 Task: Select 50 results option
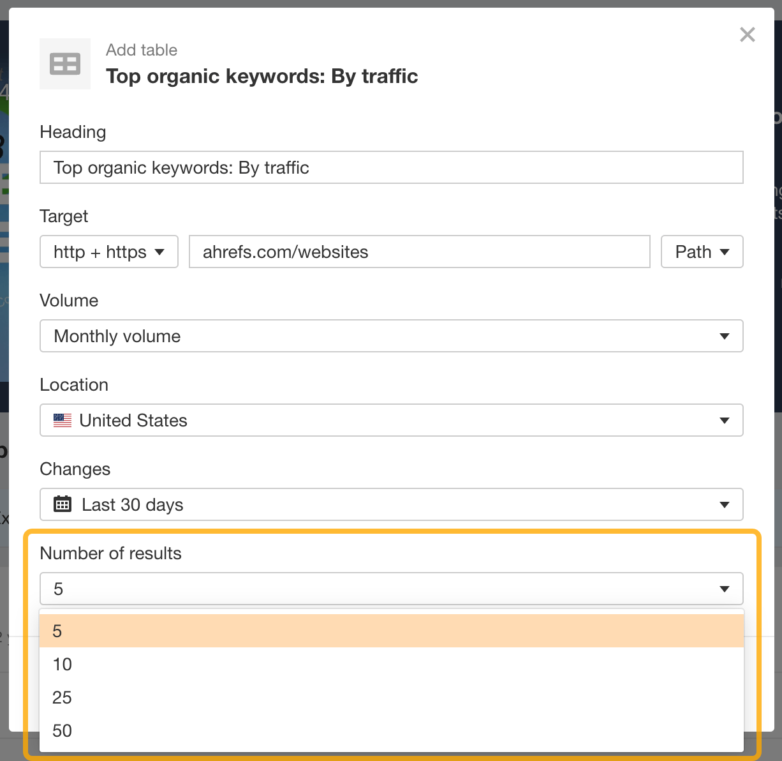click(391, 730)
